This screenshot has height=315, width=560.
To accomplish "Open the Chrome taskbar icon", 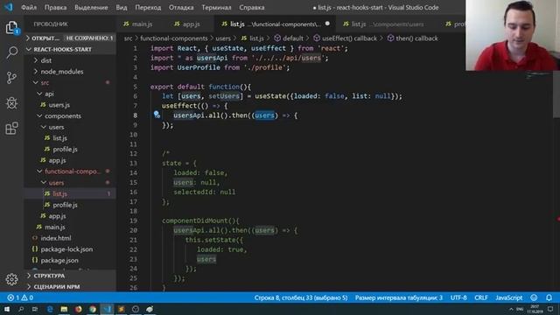I will coord(93,309).
